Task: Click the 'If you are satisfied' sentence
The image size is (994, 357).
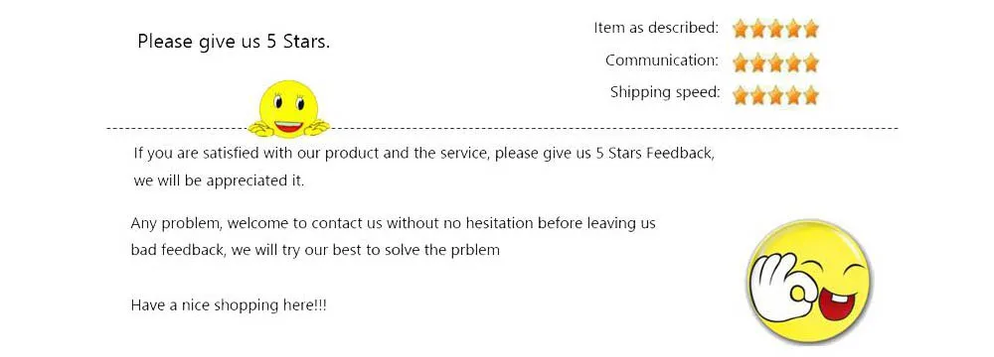Action: [424, 154]
